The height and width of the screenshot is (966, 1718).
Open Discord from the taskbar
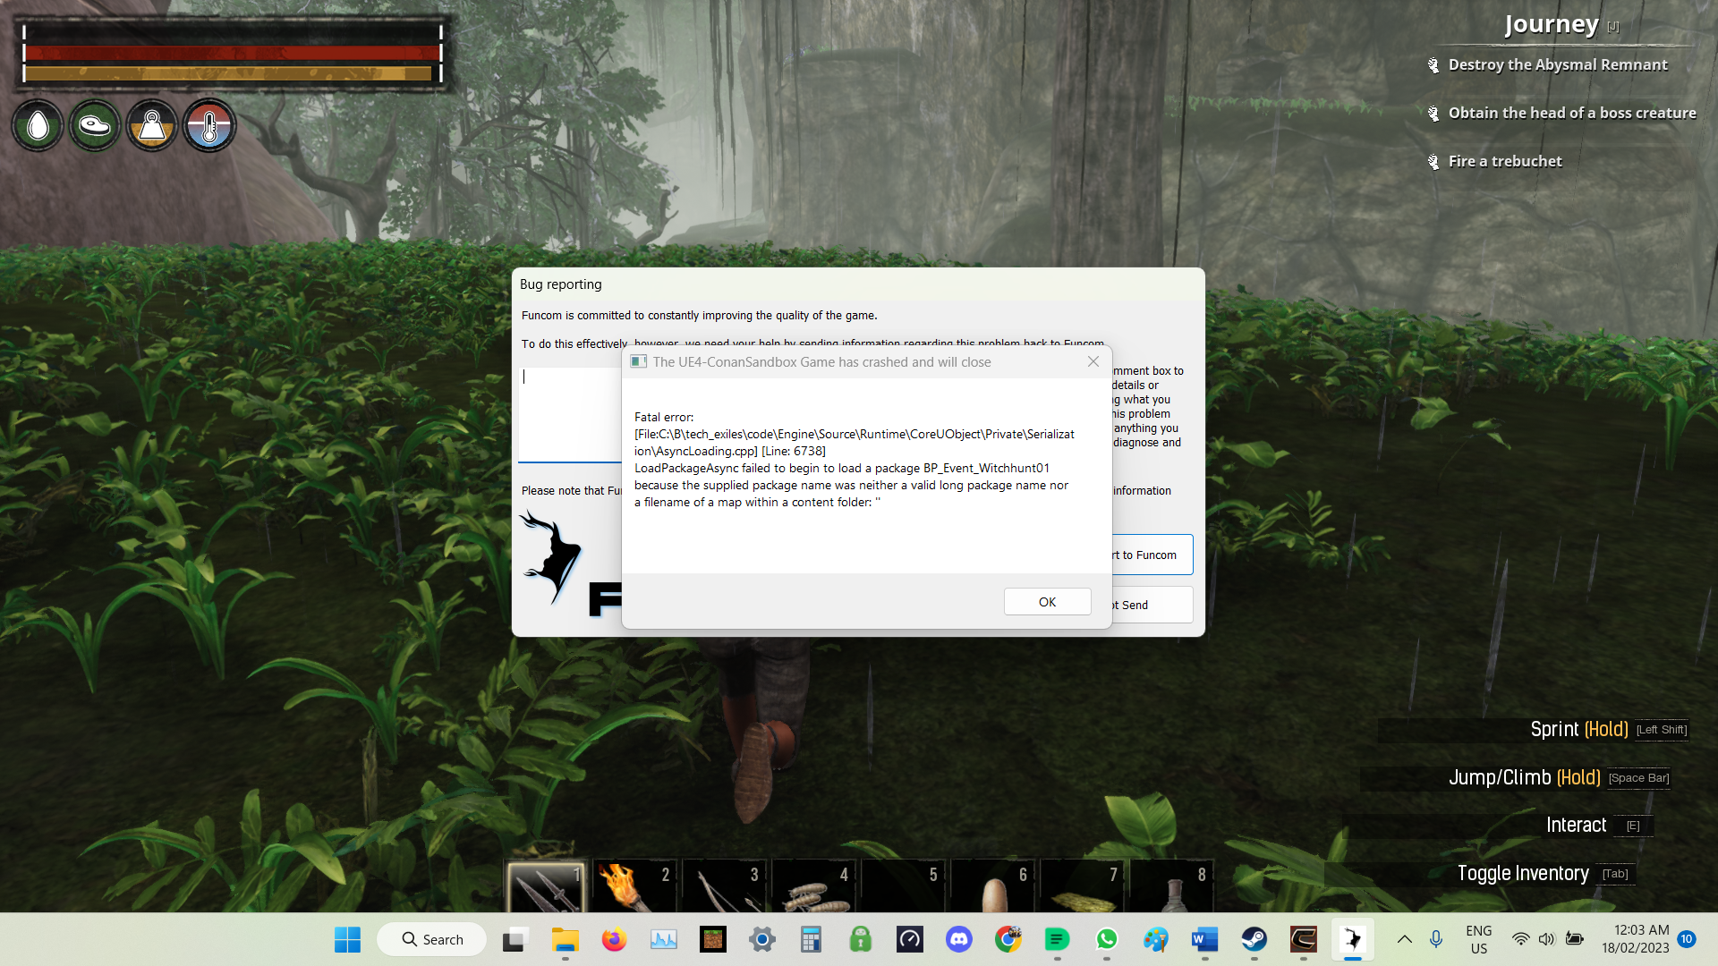tap(958, 939)
